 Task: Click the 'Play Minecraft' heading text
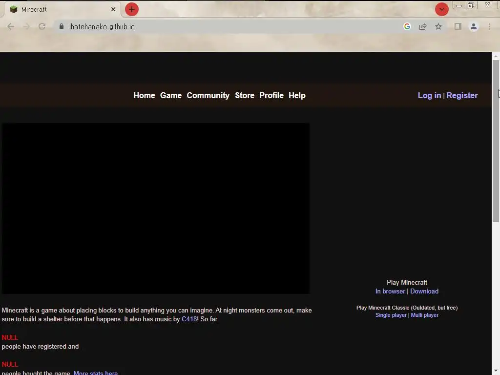click(407, 283)
